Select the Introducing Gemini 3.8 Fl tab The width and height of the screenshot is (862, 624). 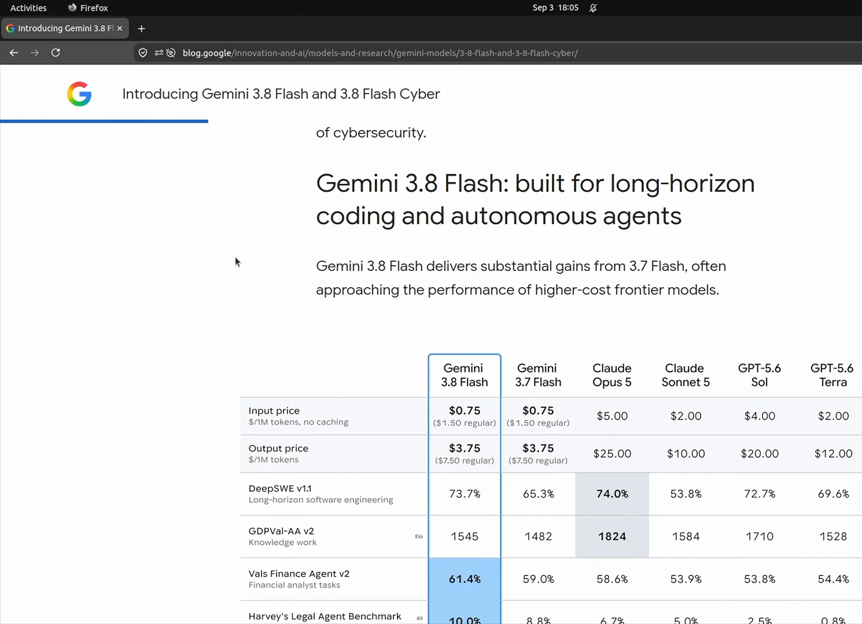coord(65,28)
